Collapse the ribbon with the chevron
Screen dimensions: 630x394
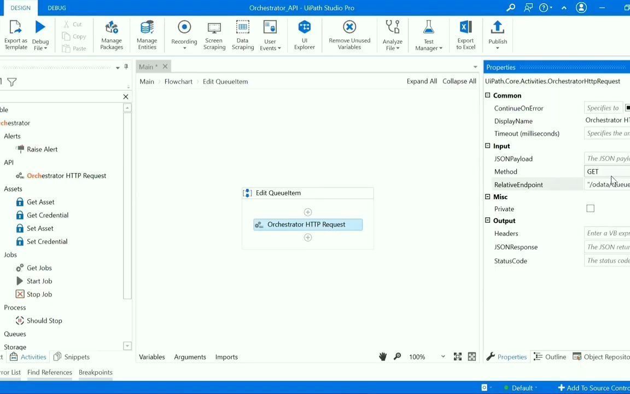click(564, 8)
